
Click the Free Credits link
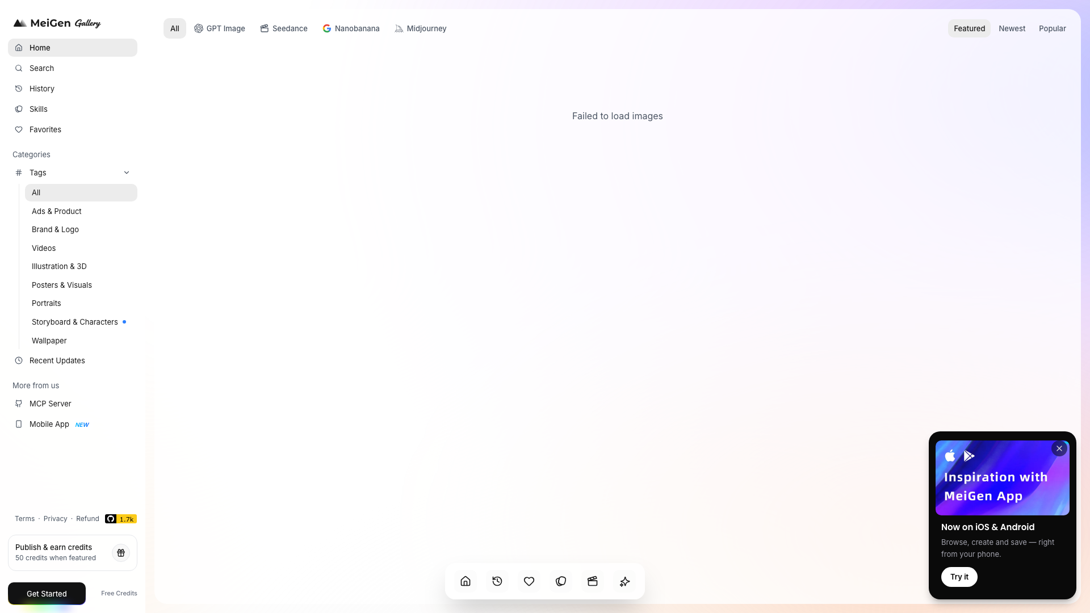tap(119, 594)
